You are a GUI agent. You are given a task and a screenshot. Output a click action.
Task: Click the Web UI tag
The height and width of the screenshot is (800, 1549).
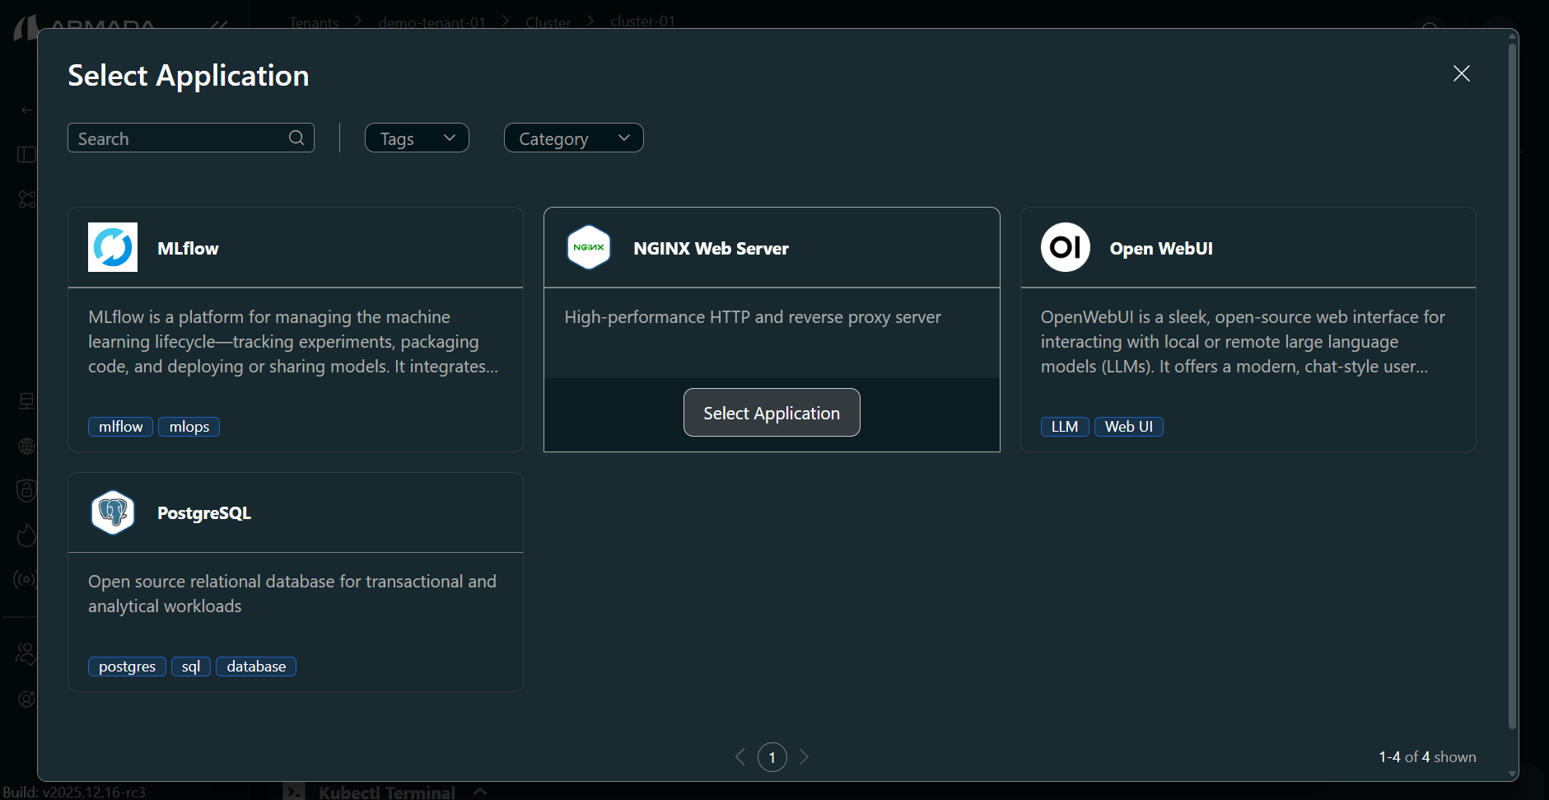pos(1128,427)
